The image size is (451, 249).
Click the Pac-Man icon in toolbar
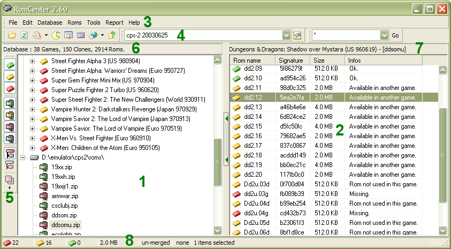point(56,35)
